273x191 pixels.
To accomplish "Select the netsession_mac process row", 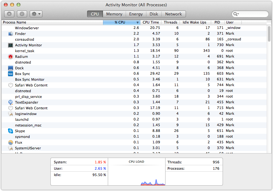I will pos(134,125).
